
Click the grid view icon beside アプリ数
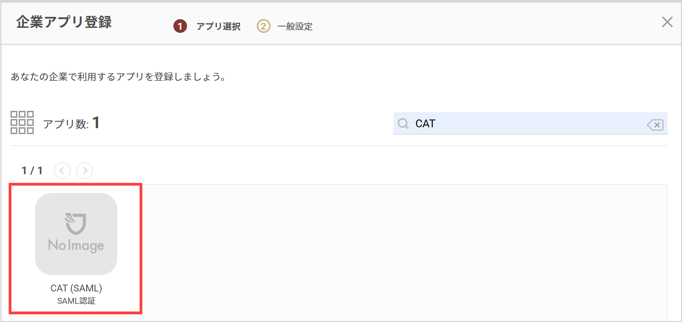click(22, 122)
